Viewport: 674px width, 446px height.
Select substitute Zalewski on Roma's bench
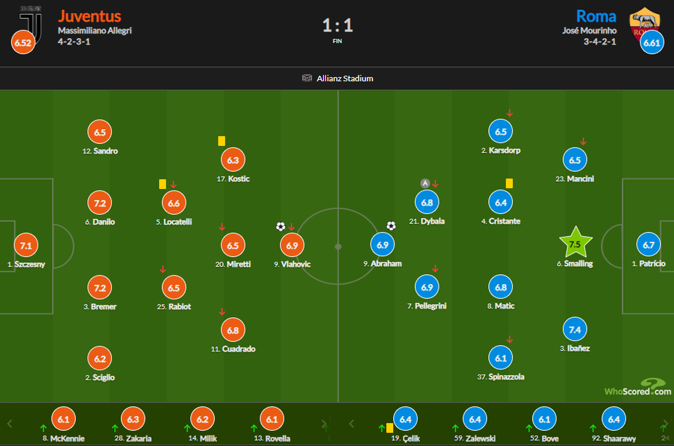474,424
